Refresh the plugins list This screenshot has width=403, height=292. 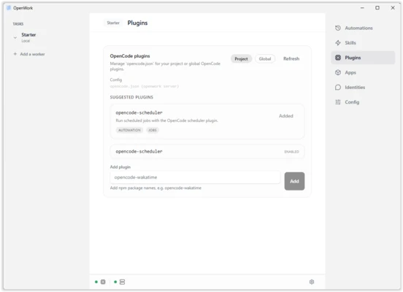click(x=291, y=59)
